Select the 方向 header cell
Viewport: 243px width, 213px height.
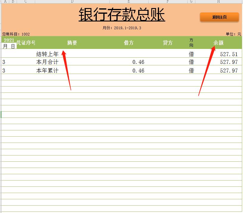point(191,43)
